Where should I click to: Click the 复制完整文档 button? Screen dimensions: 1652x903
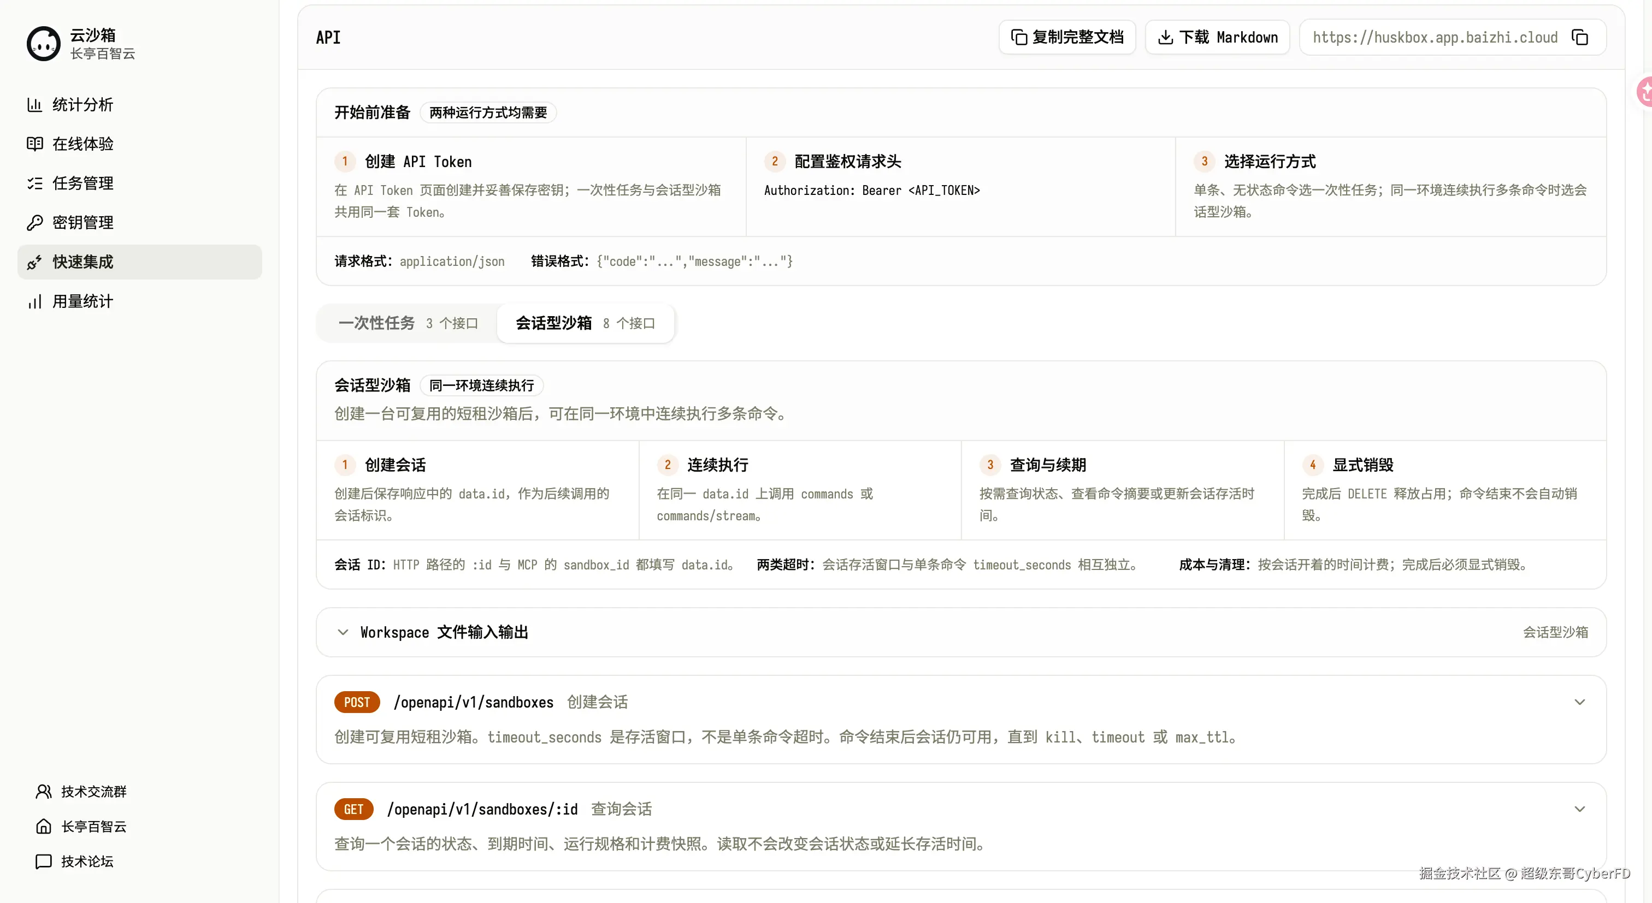tap(1067, 37)
